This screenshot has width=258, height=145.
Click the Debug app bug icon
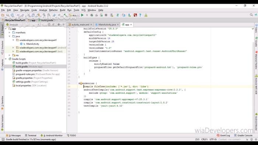(92, 15)
